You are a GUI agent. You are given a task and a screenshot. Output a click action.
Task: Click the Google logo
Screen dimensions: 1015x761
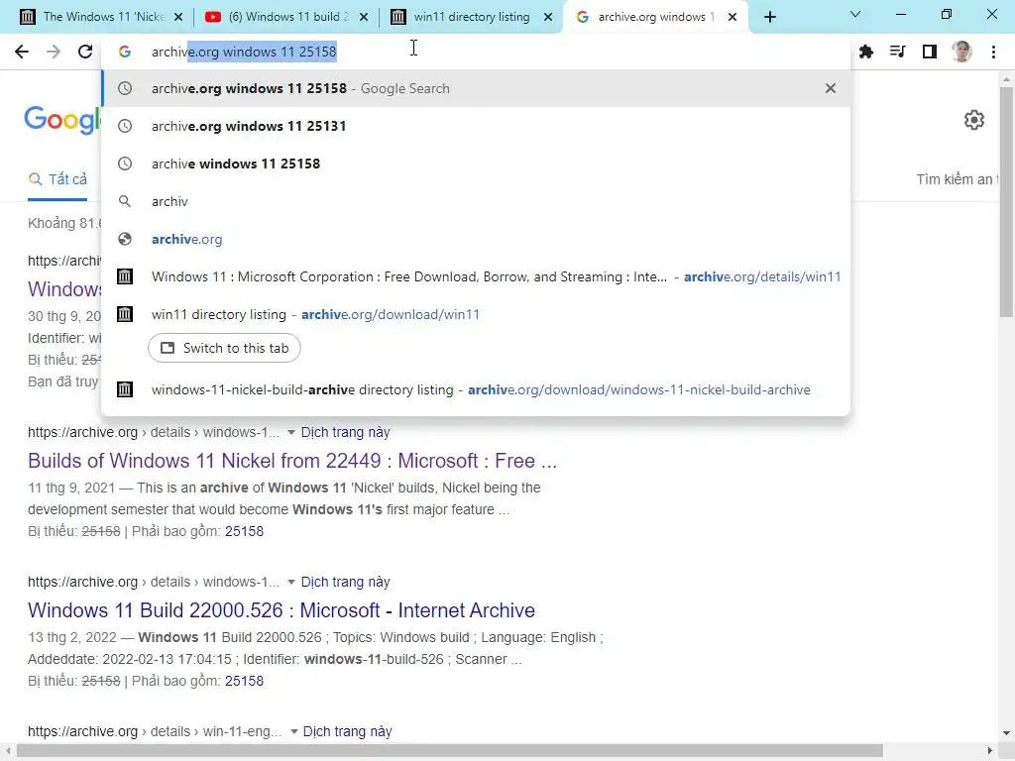[x=62, y=120]
